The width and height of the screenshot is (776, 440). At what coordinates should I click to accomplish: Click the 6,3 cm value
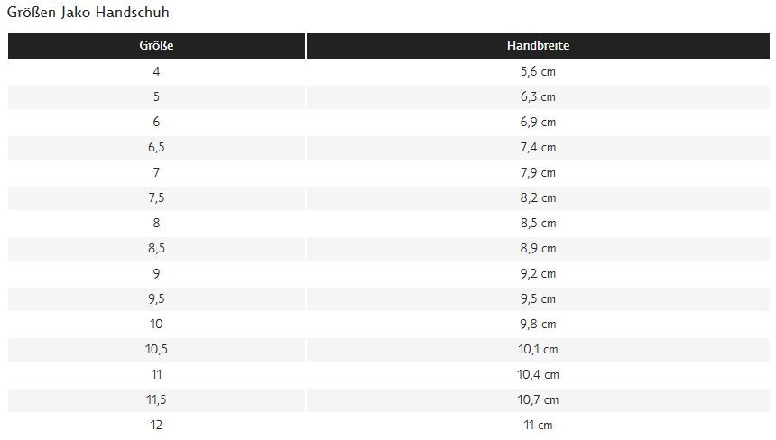(x=538, y=96)
